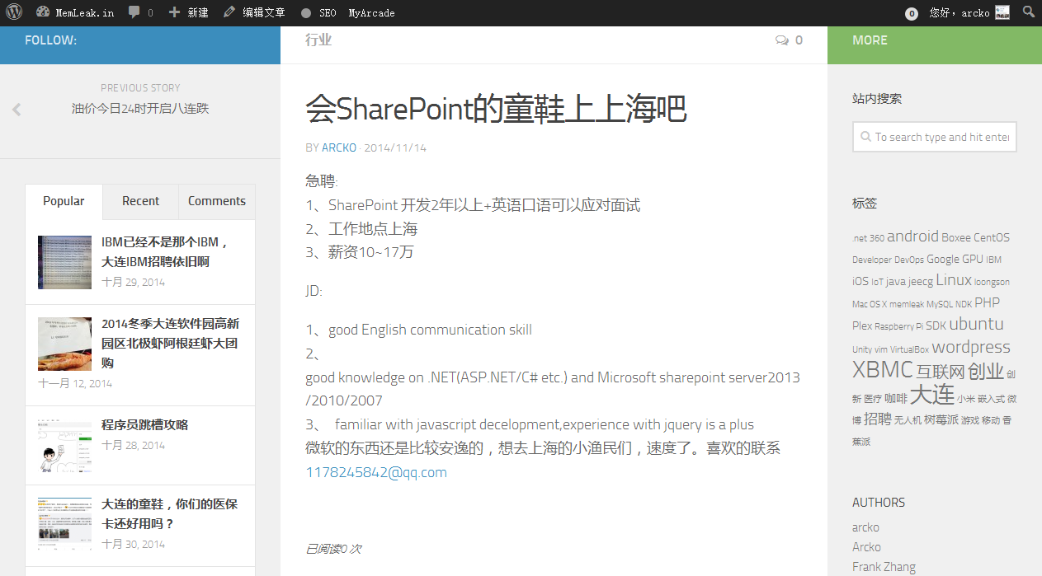The width and height of the screenshot is (1042, 576).
Task: Switch to the Comments tab
Action: point(217,201)
